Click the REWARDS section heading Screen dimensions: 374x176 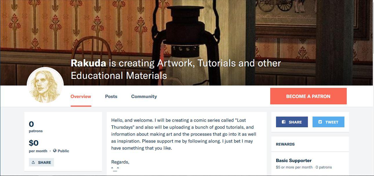pyautogui.click(x=285, y=144)
